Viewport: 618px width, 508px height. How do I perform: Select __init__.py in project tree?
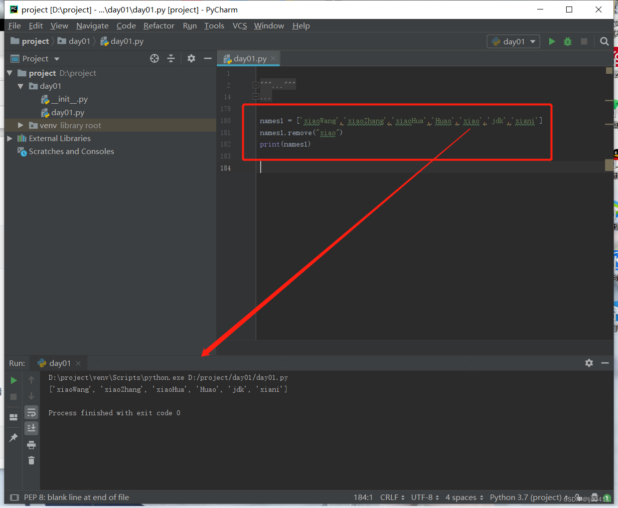[64, 99]
